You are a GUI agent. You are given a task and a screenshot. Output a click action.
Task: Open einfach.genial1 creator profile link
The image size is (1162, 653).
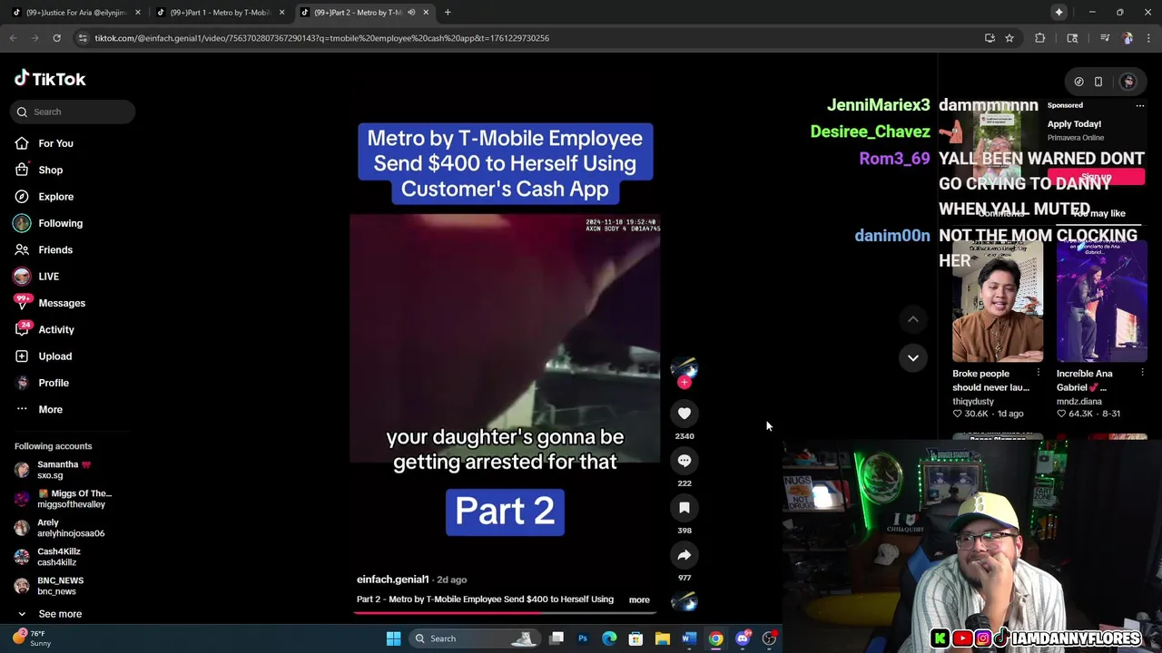point(392,580)
